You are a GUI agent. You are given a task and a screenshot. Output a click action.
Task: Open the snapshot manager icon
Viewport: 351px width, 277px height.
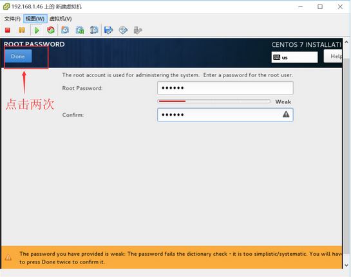point(94,30)
